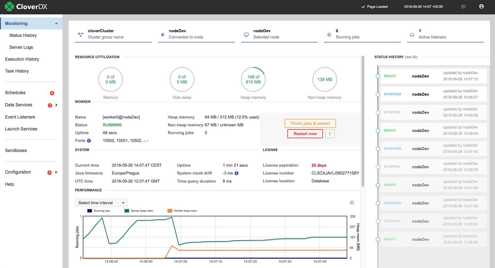Click the play icon beside Running jobs
This screenshot has width=495, height=268.
329,35
